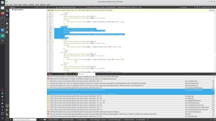Click the Type to locate search field

[25, 120]
